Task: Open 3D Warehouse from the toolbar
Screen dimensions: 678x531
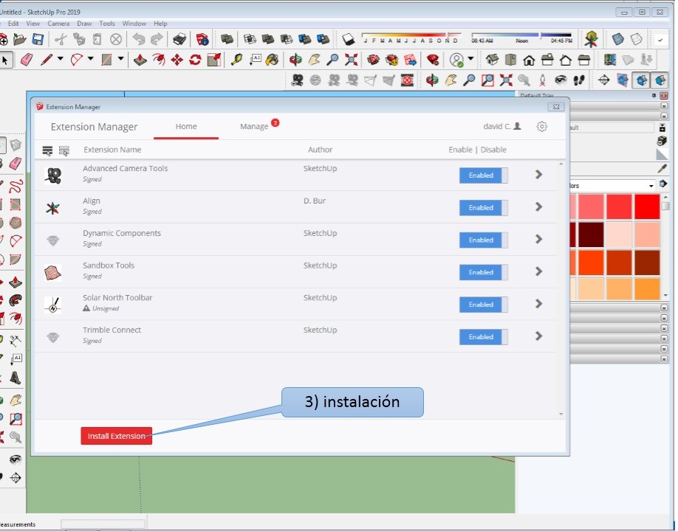Action: pos(373,60)
